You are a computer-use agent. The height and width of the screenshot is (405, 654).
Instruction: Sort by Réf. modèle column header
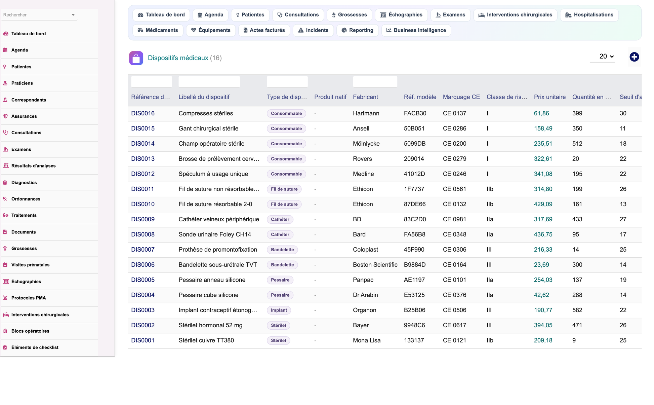click(x=420, y=97)
